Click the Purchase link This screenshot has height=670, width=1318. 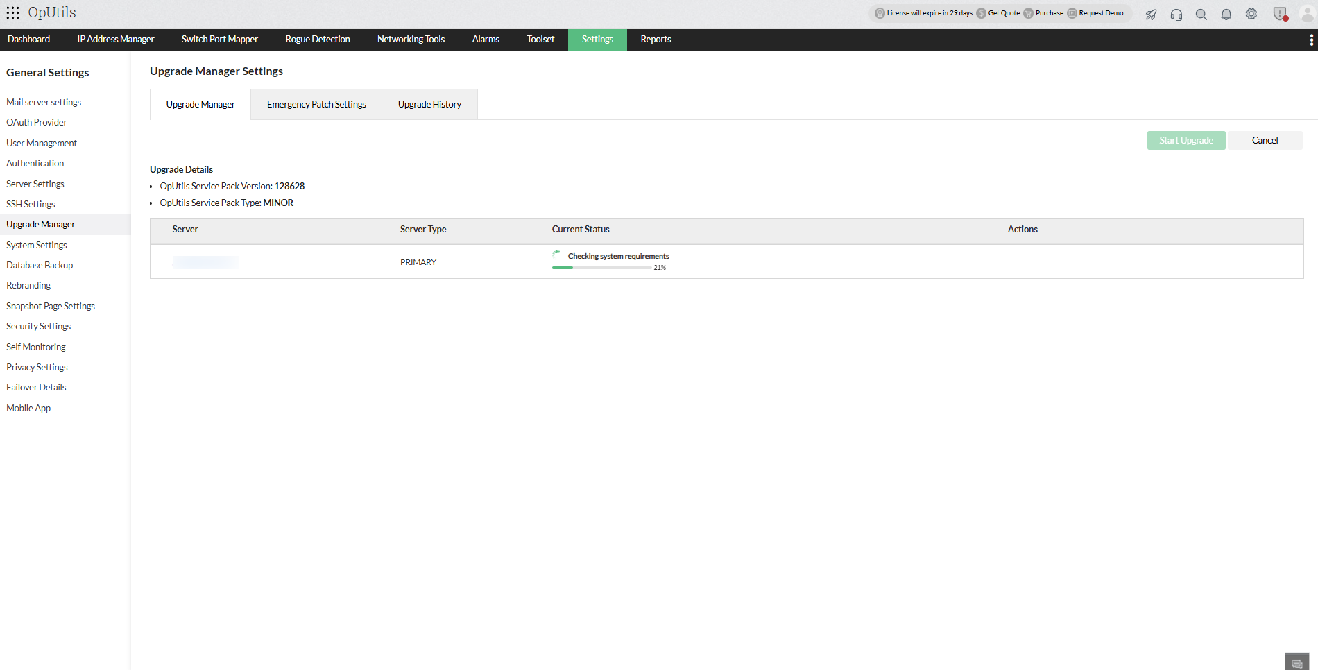coord(1043,13)
